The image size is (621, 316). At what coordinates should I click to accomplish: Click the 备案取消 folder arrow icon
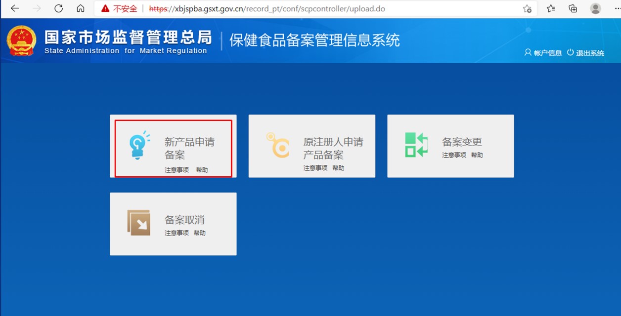138,223
